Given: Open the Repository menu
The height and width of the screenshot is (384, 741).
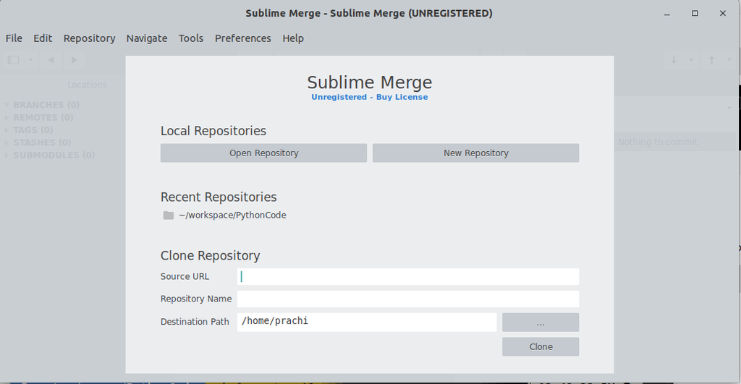Looking at the screenshot, I should tap(89, 38).
